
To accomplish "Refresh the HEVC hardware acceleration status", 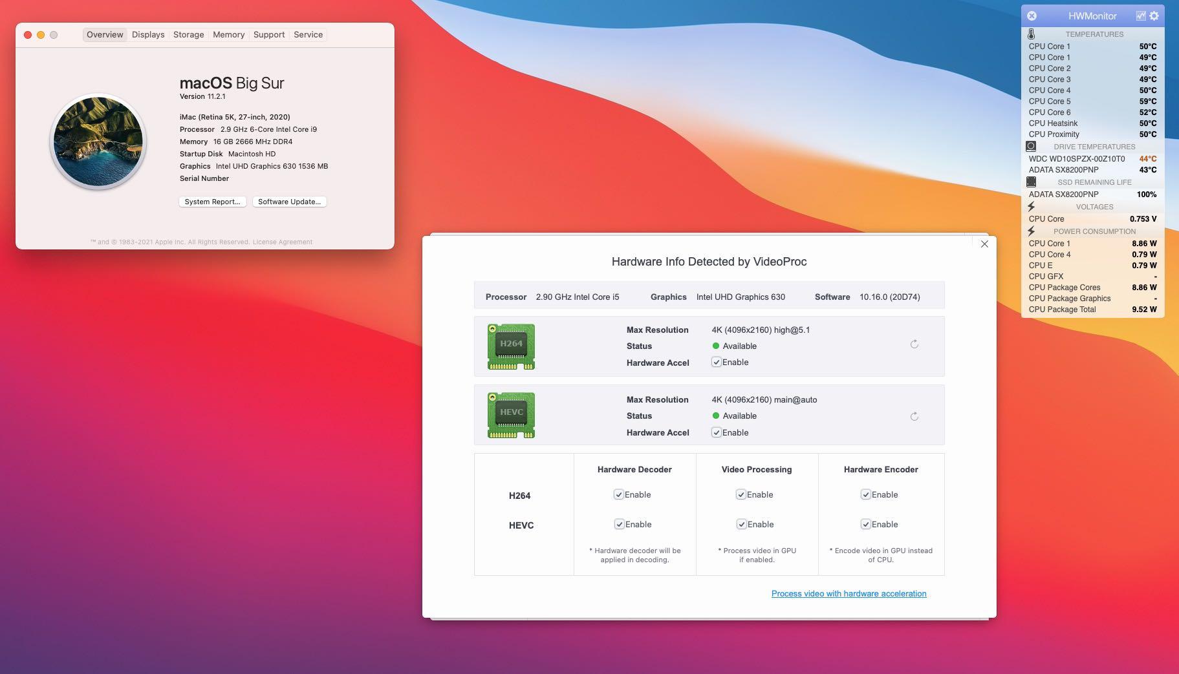I will click(x=914, y=417).
